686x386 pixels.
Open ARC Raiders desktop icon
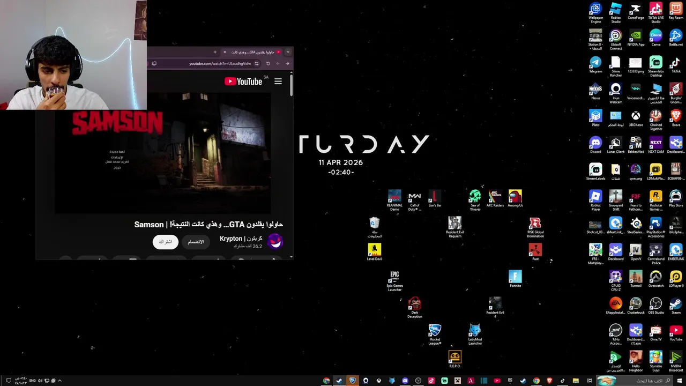pos(495,199)
